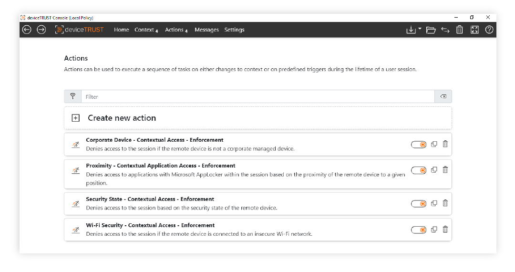Disable the Proximity Contextual Application Access toggle

(419, 170)
